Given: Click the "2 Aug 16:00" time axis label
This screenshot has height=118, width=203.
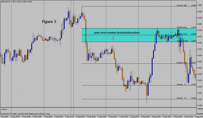Looking at the screenshot, I should pyautogui.click(x=37, y=117).
